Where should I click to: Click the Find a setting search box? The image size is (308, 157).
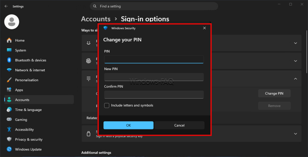[154, 6]
